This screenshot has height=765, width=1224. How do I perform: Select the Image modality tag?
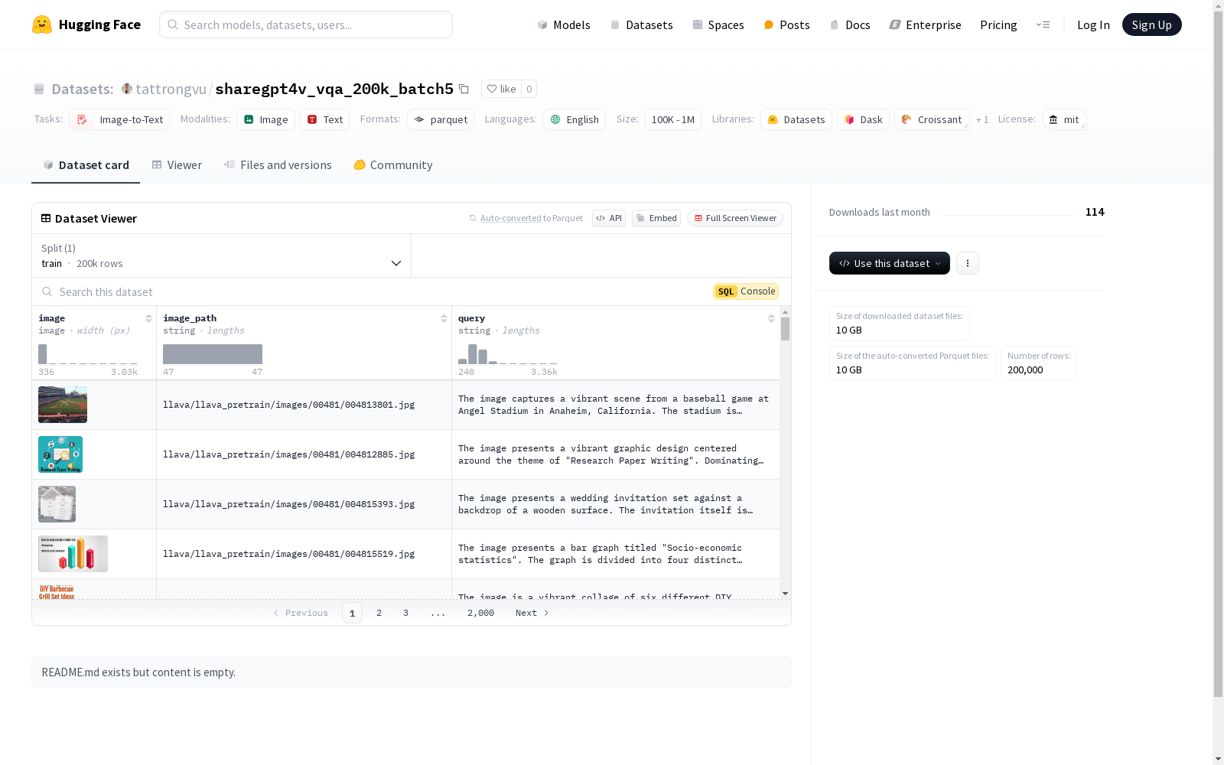[265, 119]
